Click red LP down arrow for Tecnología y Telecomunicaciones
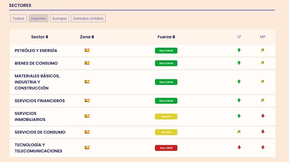 tap(239, 147)
